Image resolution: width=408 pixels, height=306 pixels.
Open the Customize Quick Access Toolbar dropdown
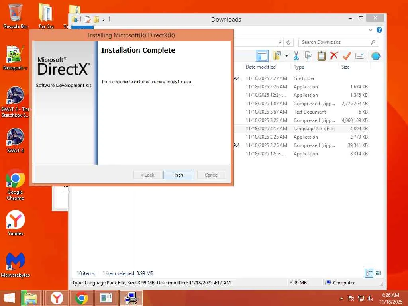[104, 20]
